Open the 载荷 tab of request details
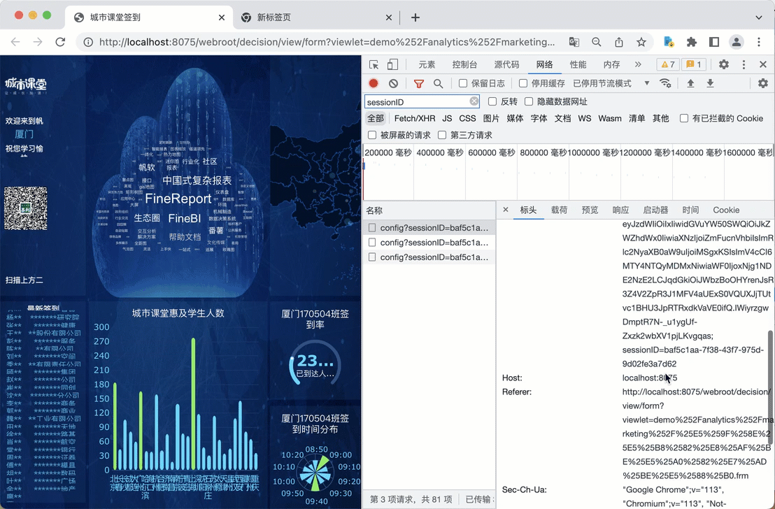Image resolution: width=775 pixels, height=509 pixels. point(559,210)
